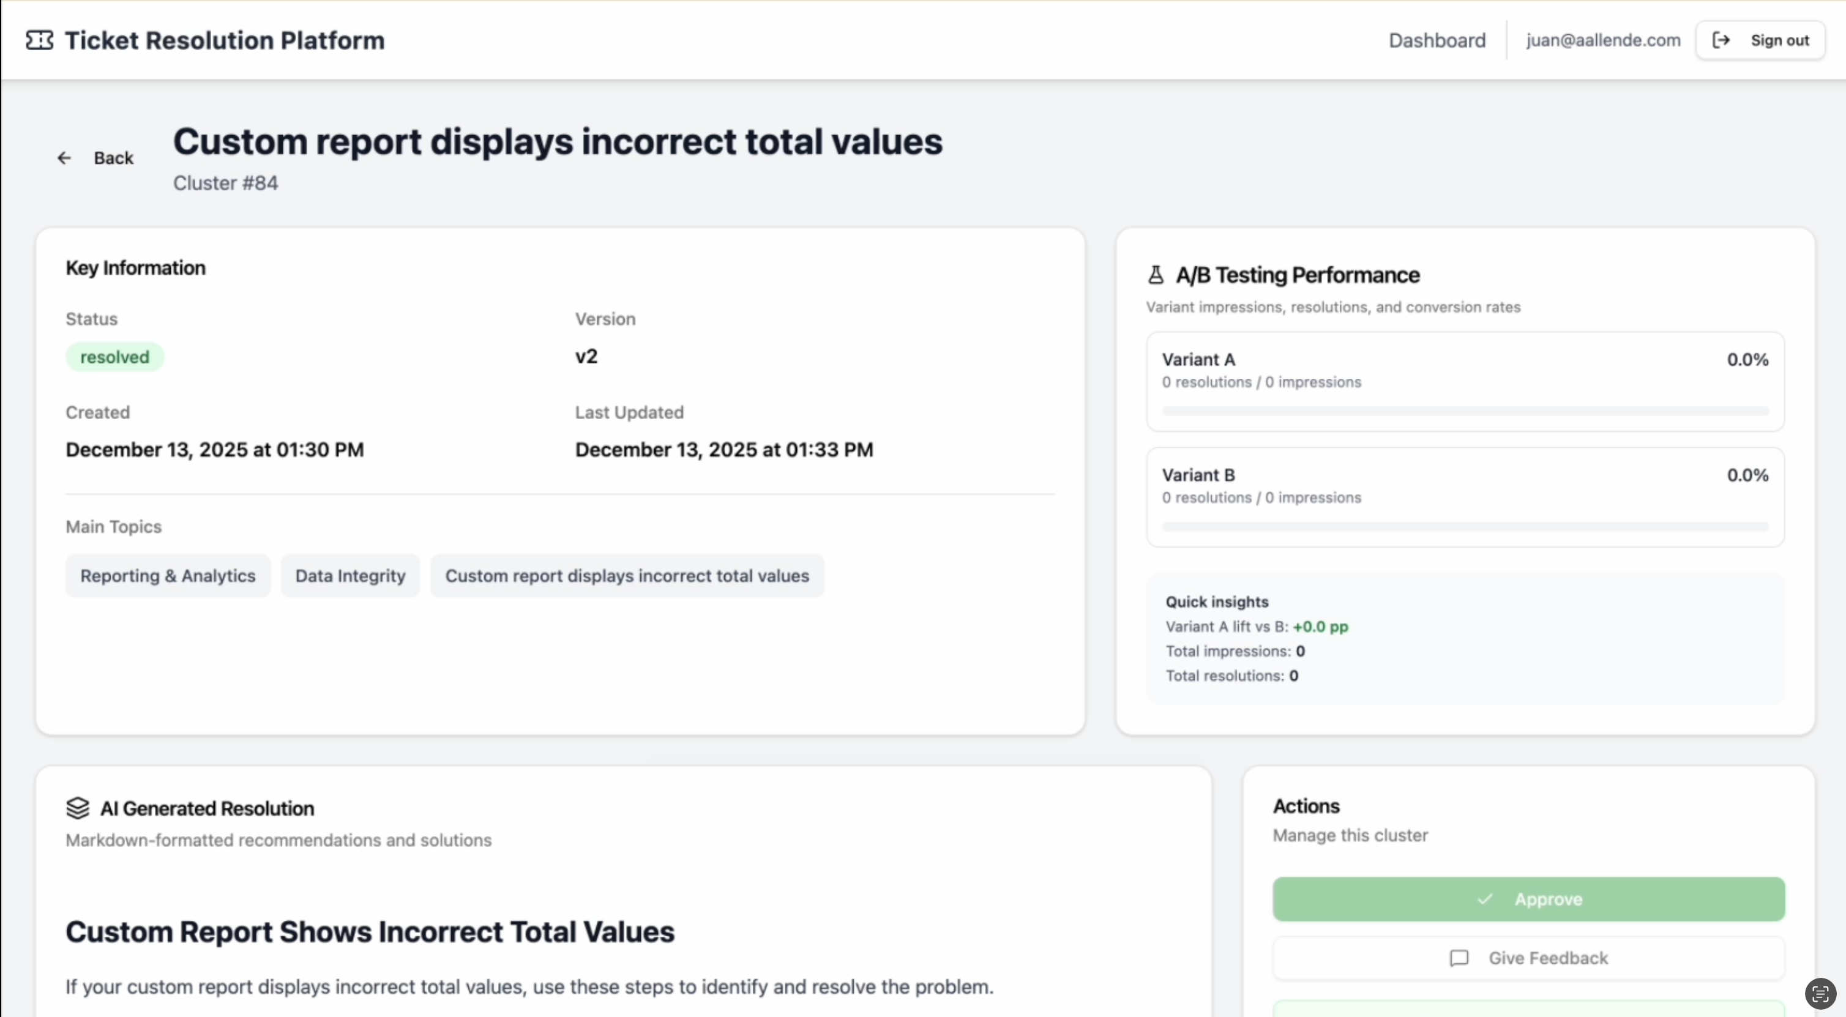
Task: Open the Dashboard navigation link
Action: [1437, 40]
